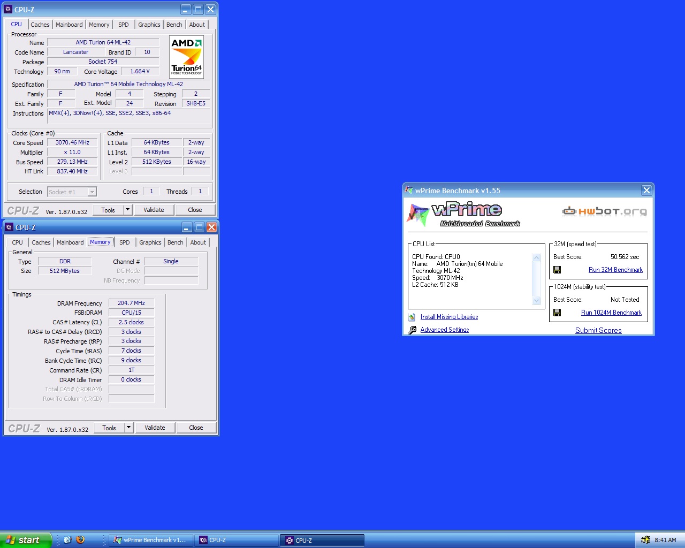Click the wPrime logo graphic
Viewport: 685px width, 548px height.
pos(463,215)
